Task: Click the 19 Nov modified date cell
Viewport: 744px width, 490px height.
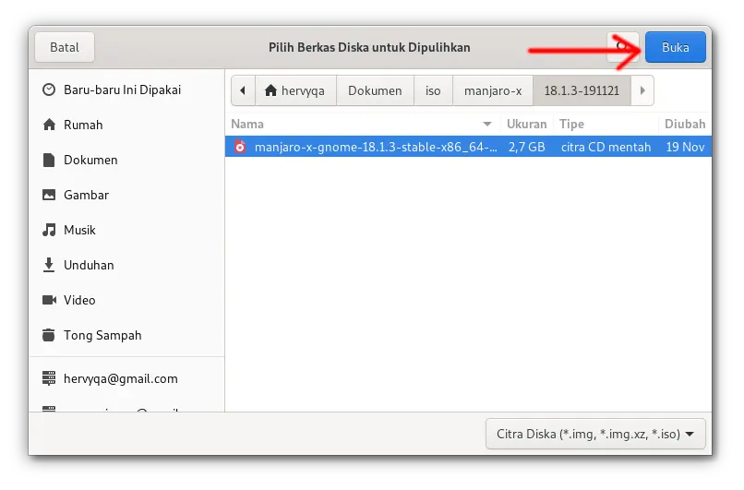Action: click(x=685, y=147)
